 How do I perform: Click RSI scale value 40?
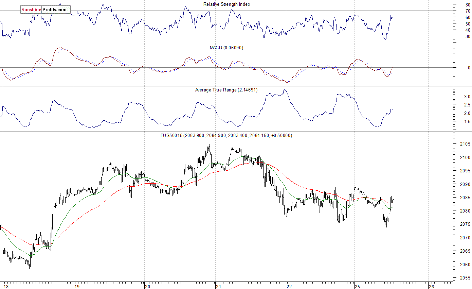(468, 30)
